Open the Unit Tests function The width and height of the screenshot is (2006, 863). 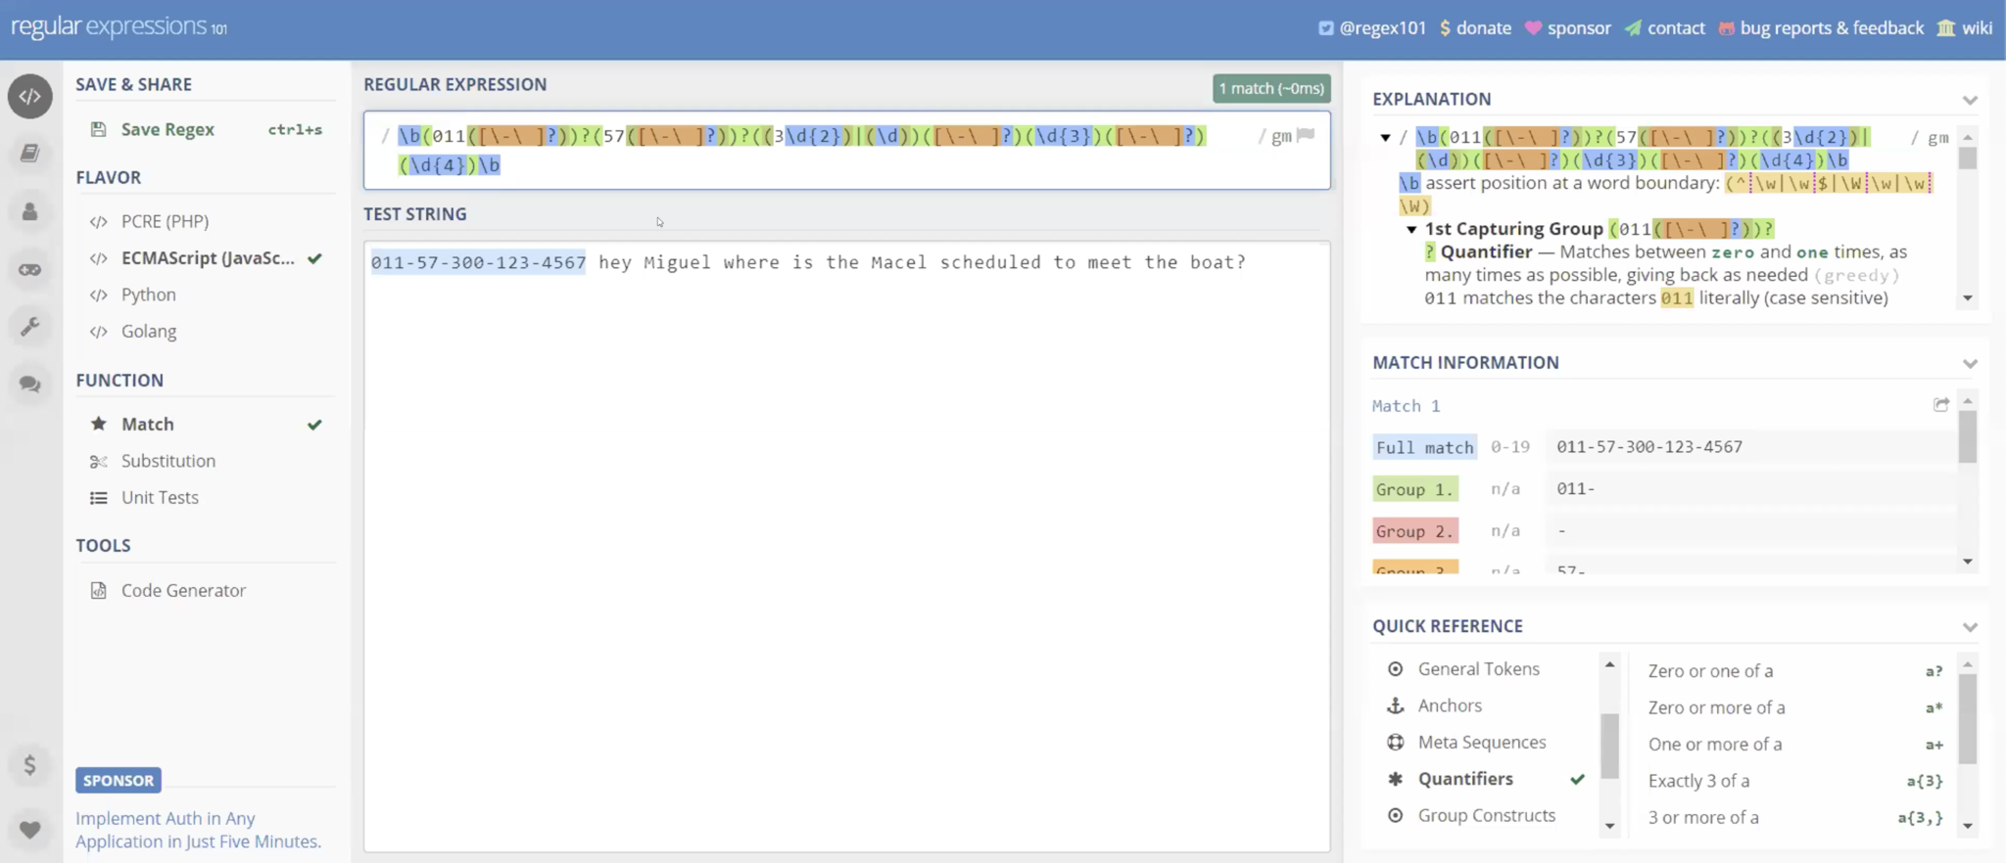[160, 497]
